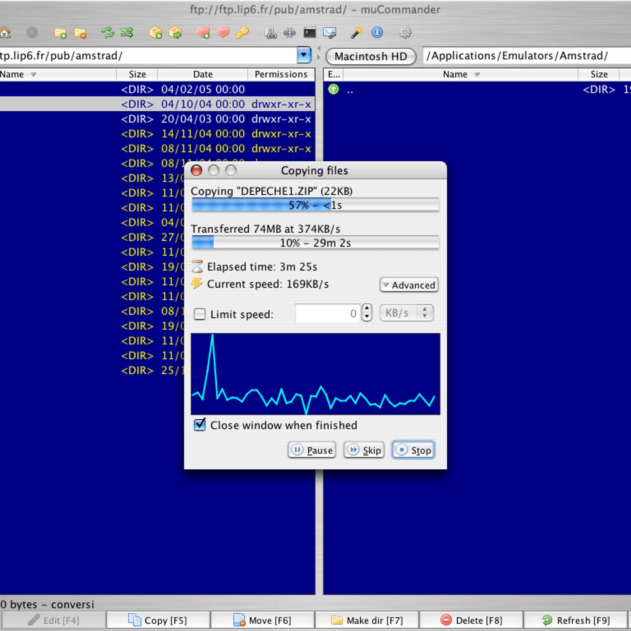Click the Make dir [F7] button

367,620
